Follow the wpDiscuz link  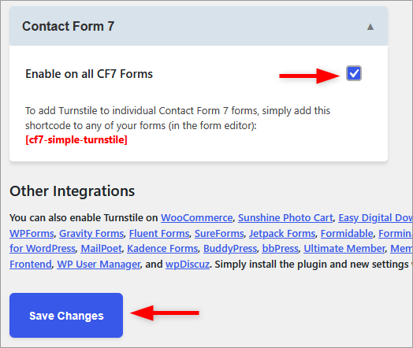[x=188, y=264]
